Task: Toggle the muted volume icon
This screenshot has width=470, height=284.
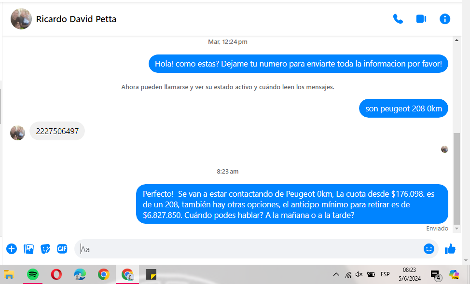Action: pos(359,274)
